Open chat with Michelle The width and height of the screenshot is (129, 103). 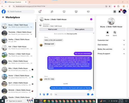(18, 91)
